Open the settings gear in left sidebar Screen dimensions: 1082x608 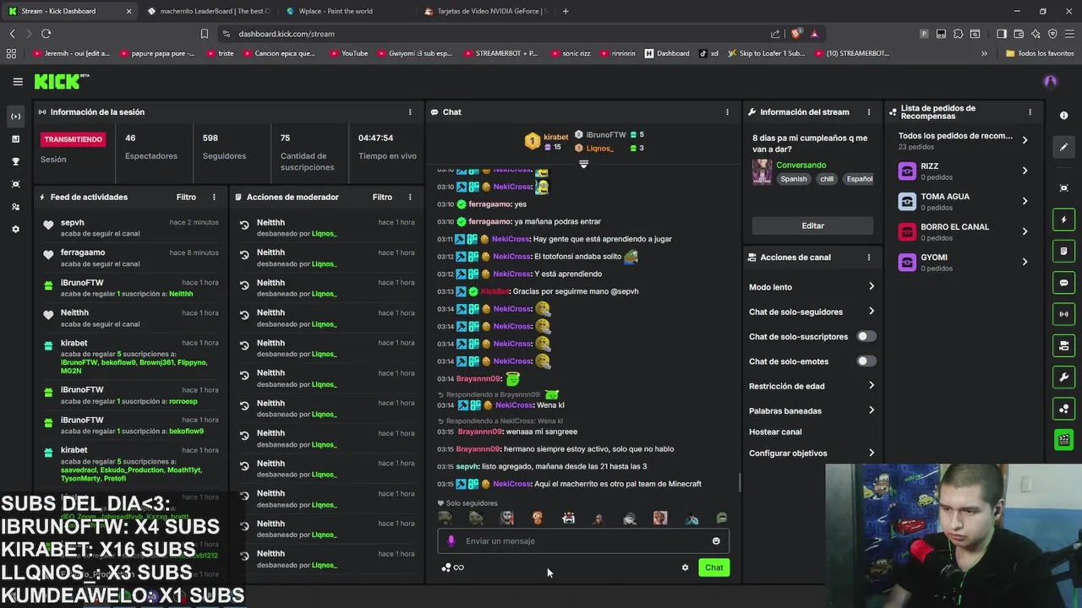(15, 229)
